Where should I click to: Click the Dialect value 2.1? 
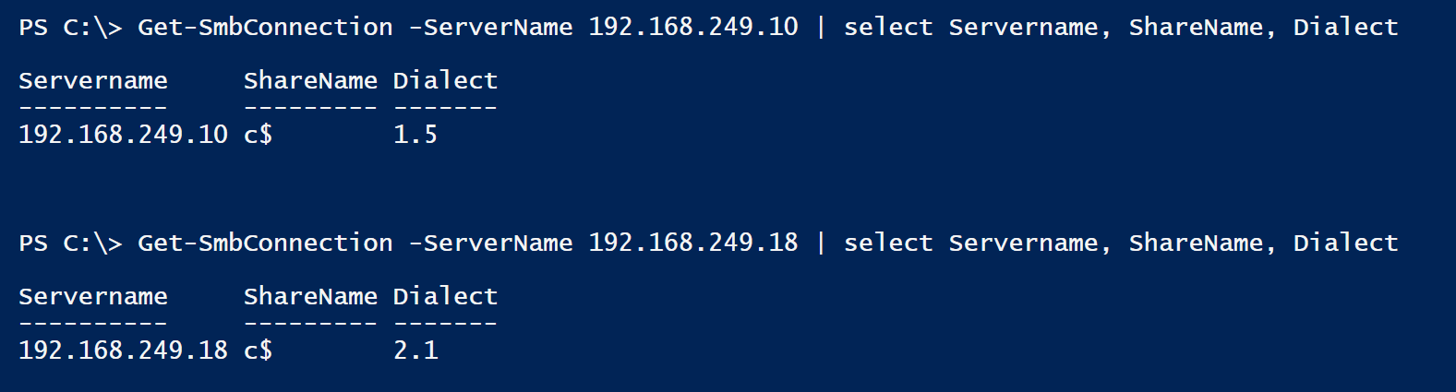pos(415,350)
